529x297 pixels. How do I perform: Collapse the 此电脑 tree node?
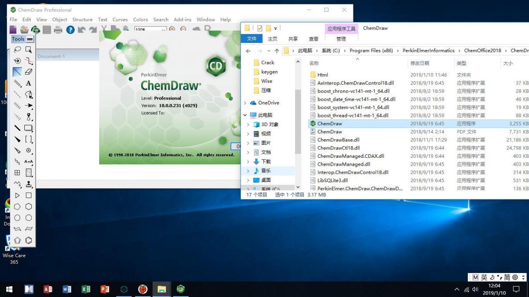point(245,115)
